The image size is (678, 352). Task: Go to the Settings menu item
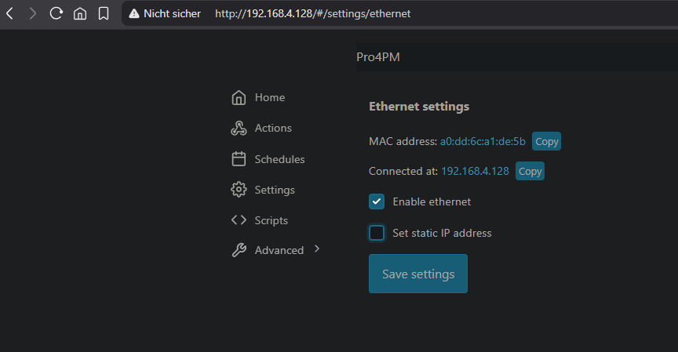pyautogui.click(x=274, y=190)
